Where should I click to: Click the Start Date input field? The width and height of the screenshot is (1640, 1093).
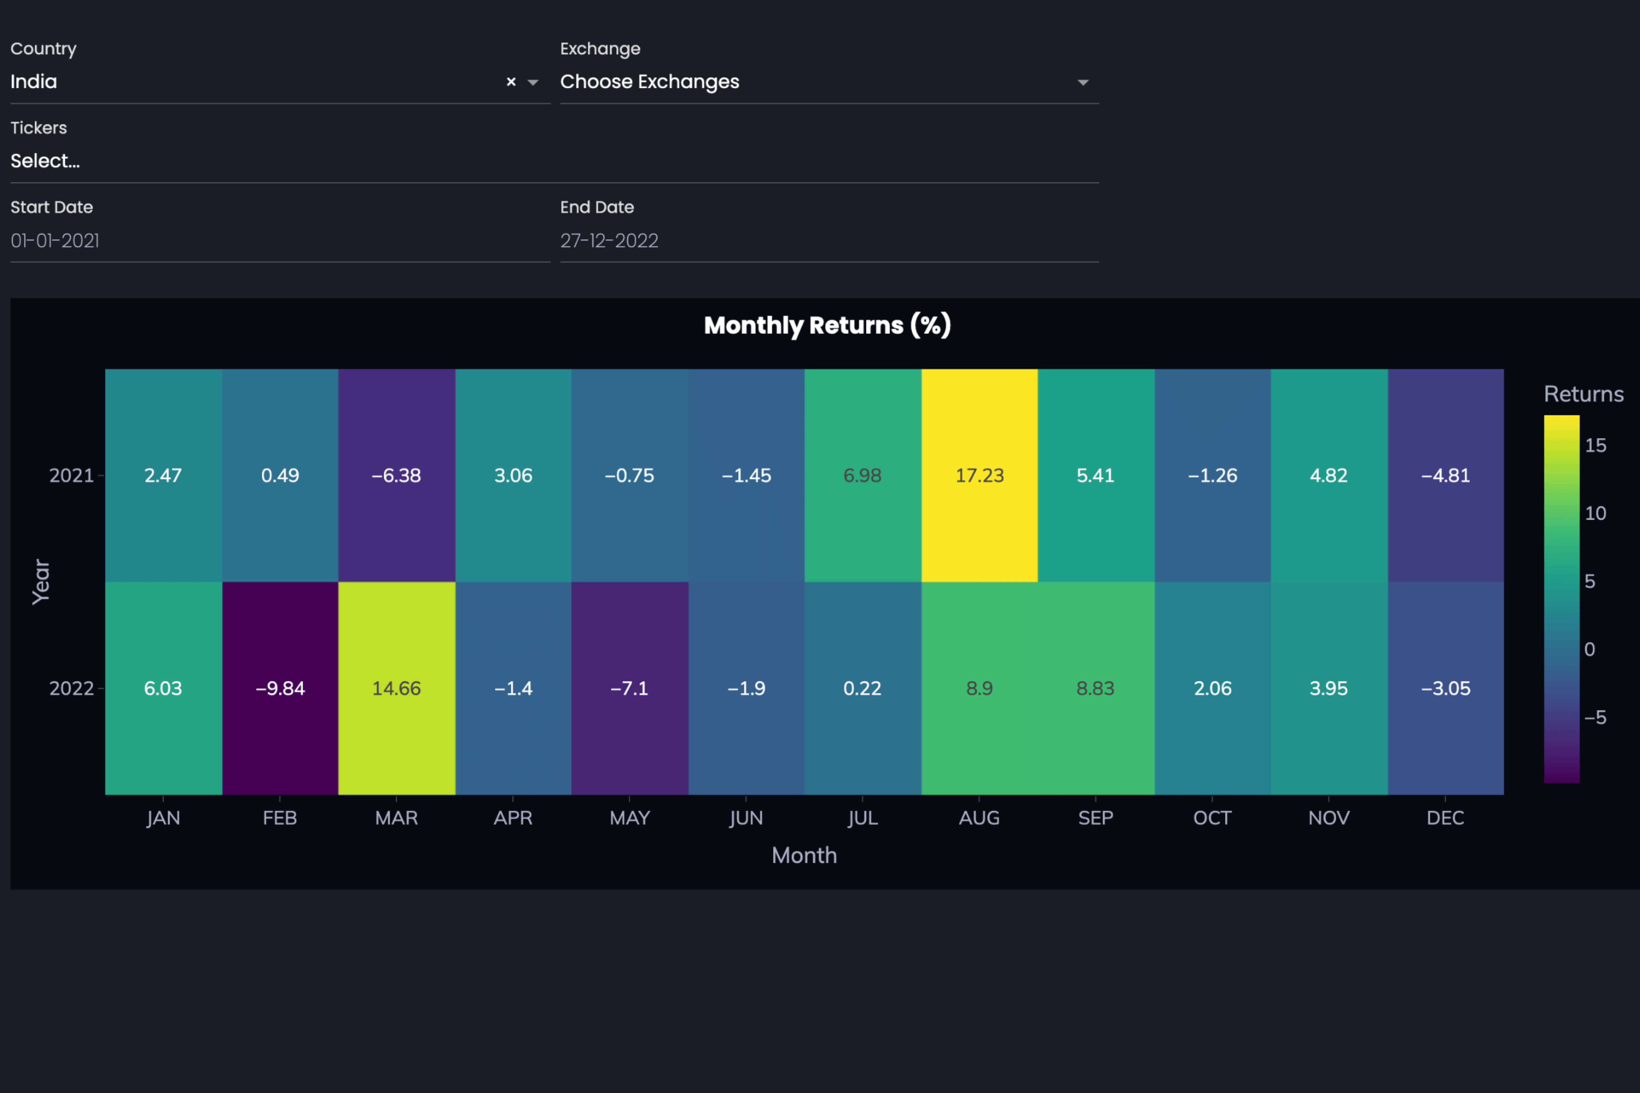pyautogui.click(x=279, y=240)
